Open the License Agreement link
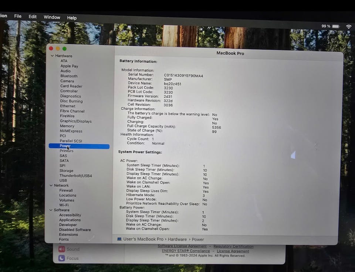 (233, 251)
